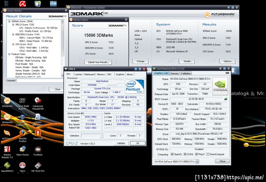The height and width of the screenshot is (182, 266).
Task: Click the Futuremark Corporation logo
Action: coord(220,15)
